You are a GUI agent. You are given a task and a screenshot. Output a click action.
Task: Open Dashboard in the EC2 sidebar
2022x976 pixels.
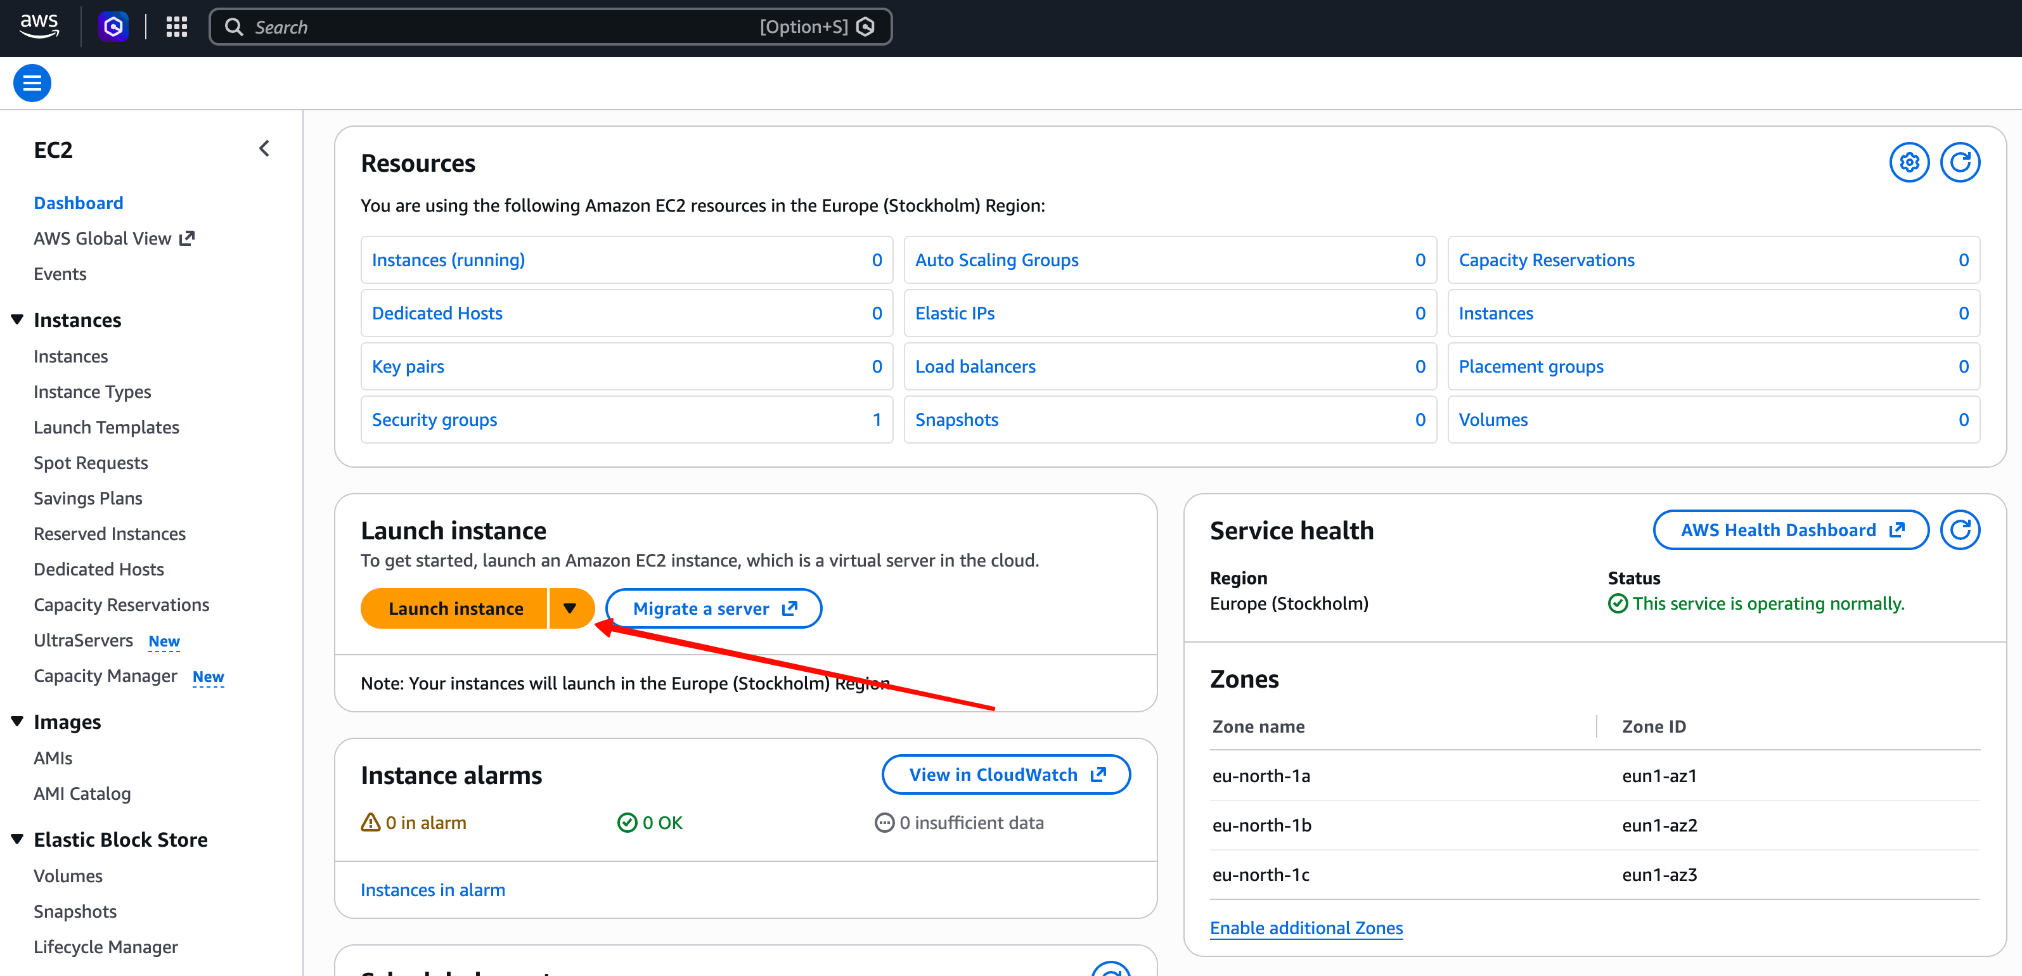coord(79,202)
